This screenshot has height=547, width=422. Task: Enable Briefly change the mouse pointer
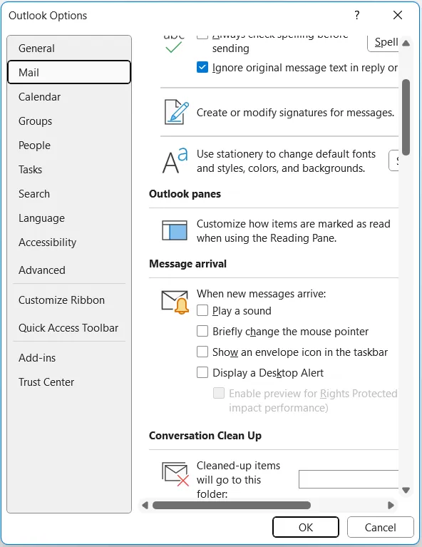[x=202, y=331]
